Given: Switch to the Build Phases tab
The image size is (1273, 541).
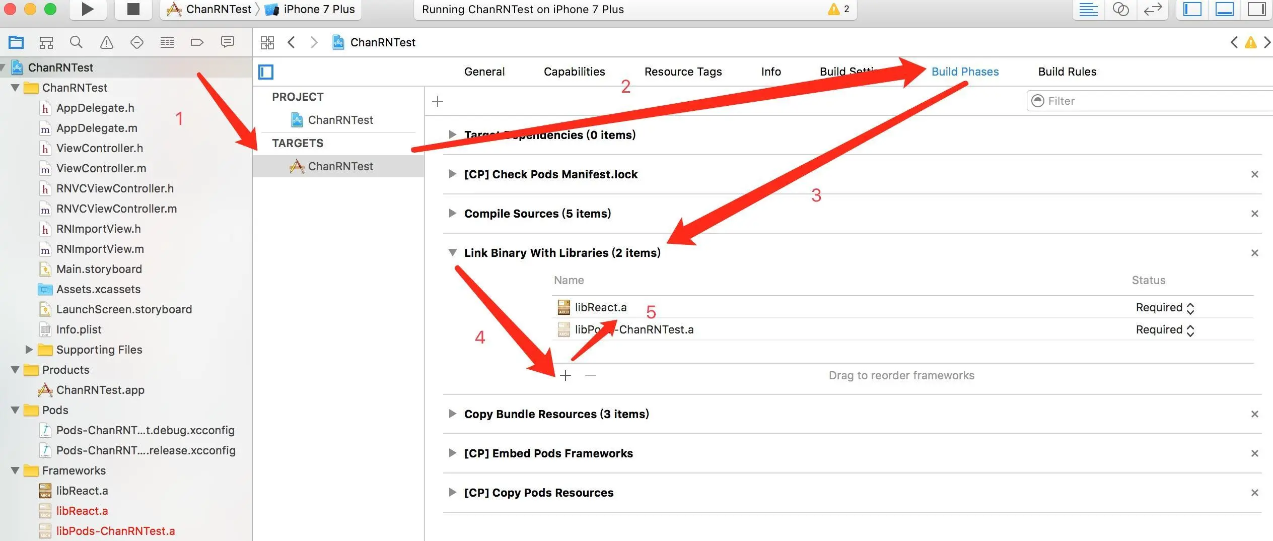Looking at the screenshot, I should tap(965, 72).
